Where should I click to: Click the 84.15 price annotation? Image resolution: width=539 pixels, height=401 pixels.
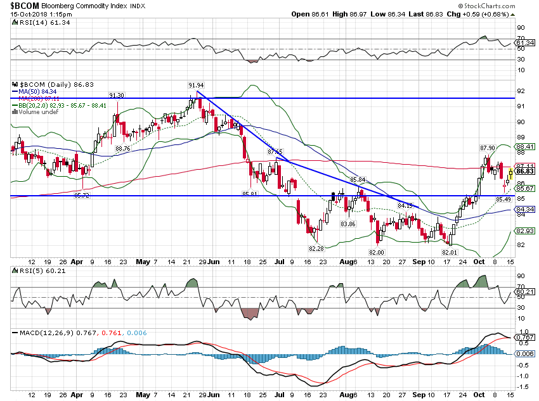coord(405,206)
